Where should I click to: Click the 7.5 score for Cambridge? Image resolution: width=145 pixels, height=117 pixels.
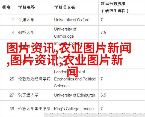tap(103, 33)
